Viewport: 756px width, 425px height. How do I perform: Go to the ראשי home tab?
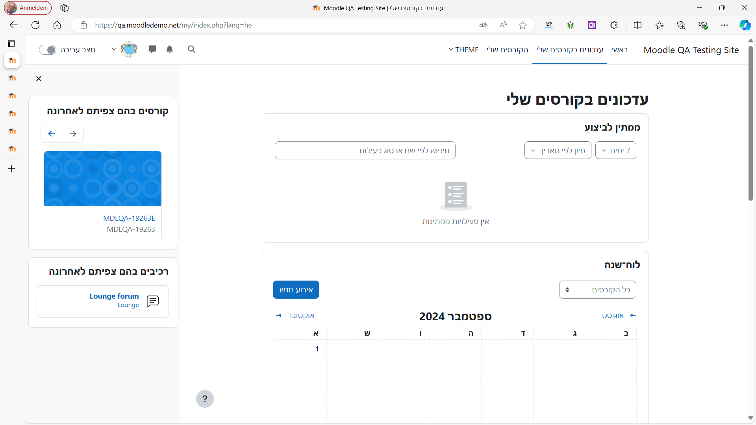click(x=620, y=50)
